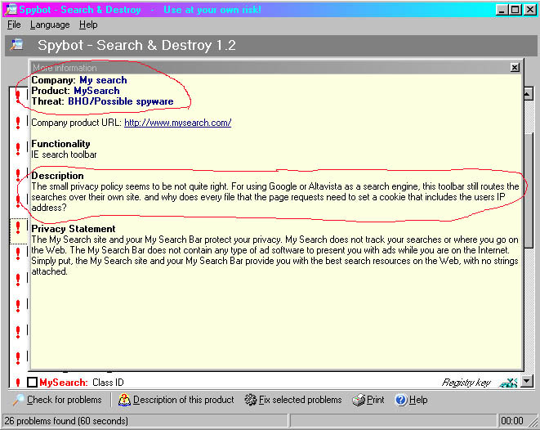
Task: Open the www.mysearch.com product URL link
Action: [177, 123]
